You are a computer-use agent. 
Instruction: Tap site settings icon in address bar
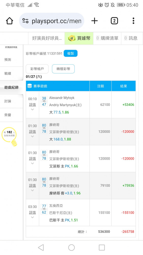[x=25, y=21]
